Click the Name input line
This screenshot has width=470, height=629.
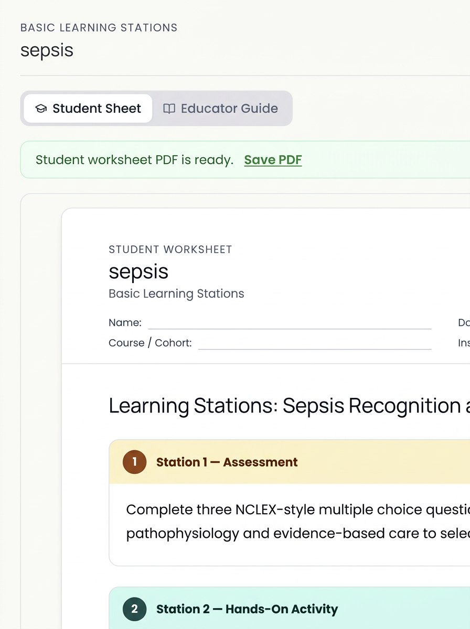coord(290,323)
